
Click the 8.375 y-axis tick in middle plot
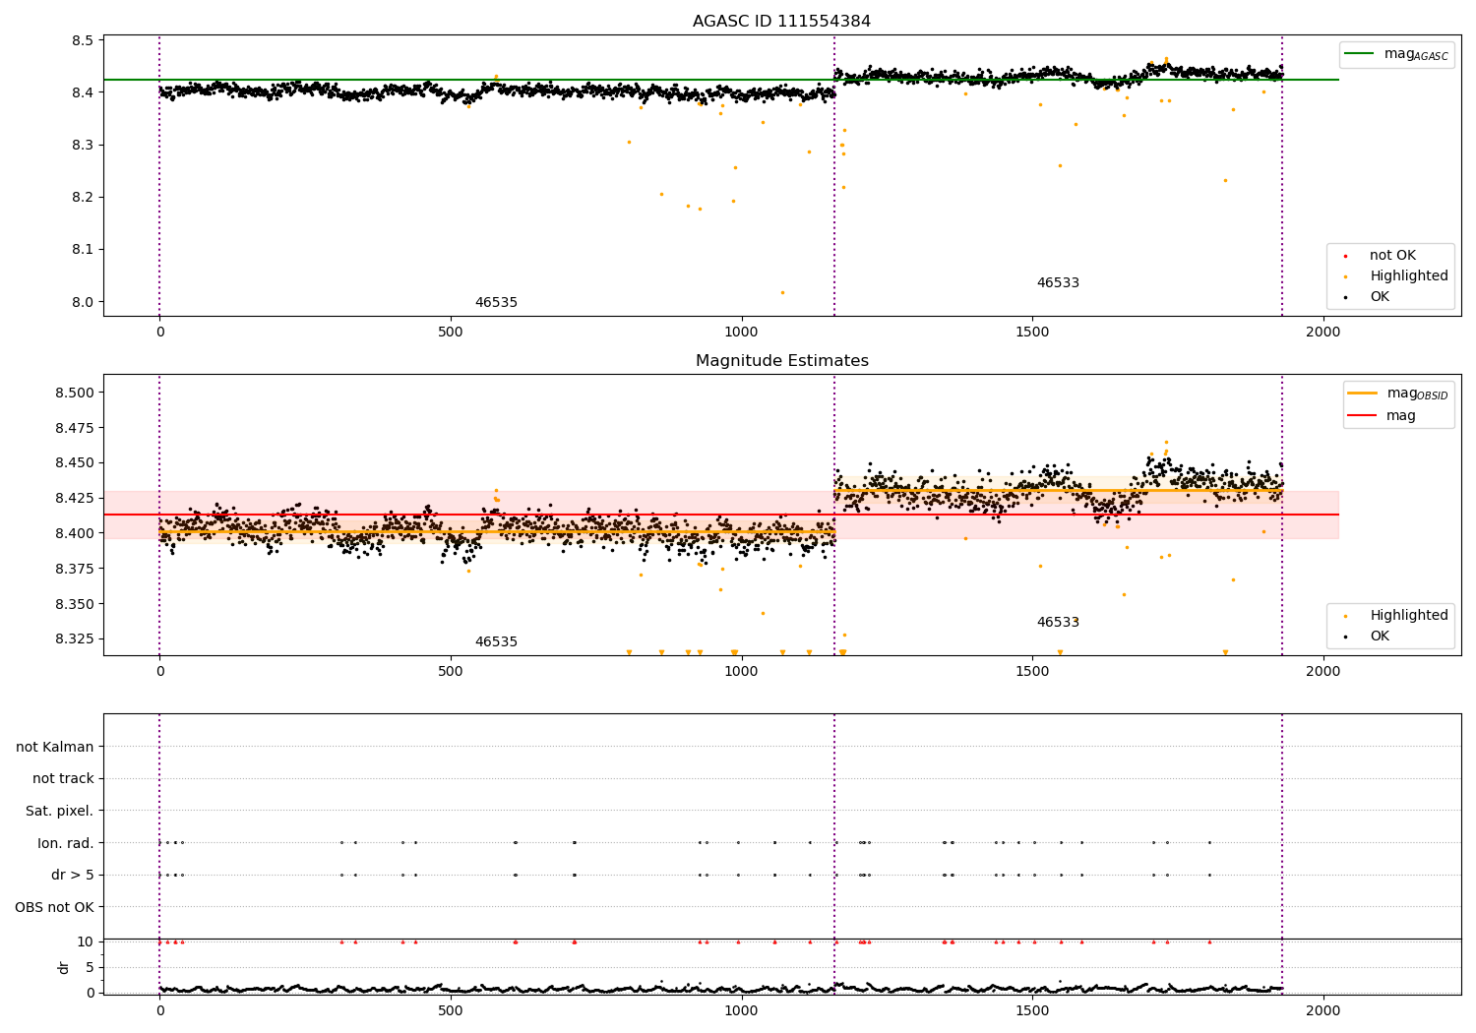point(75,569)
